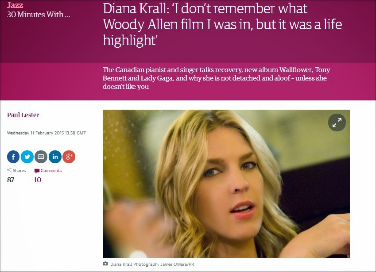376x272 pixels.
Task: Click the Shares label
Action: coord(19,170)
